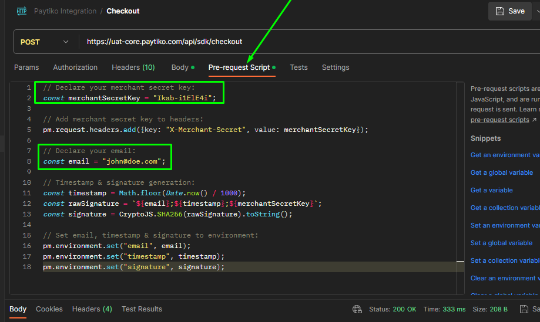Open the Authorization tab
540x322 pixels.
click(x=75, y=67)
